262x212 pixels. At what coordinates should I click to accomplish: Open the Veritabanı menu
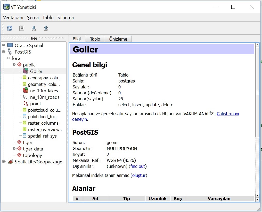click(x=13, y=18)
